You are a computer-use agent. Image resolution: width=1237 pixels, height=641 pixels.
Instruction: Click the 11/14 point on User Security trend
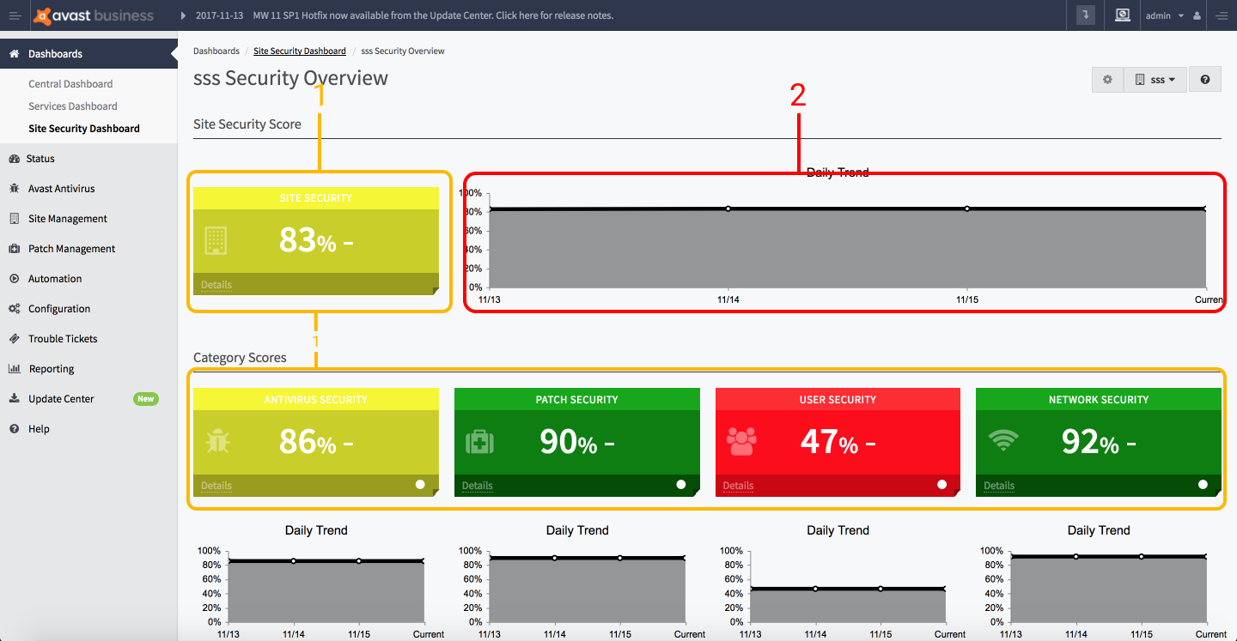tap(815, 589)
